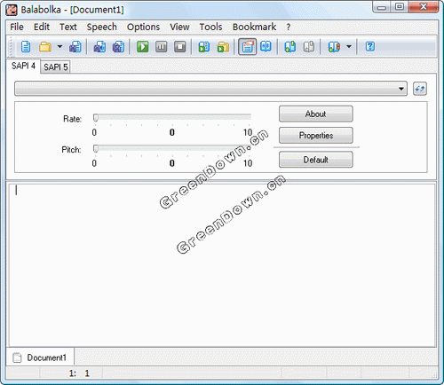
Task: Open the voice selection combo box
Action: pos(210,89)
